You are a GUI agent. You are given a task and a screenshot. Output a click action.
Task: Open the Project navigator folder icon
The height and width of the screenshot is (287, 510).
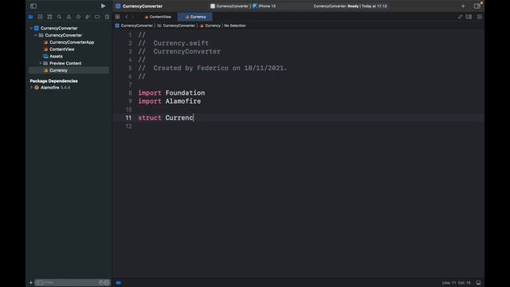(30, 17)
